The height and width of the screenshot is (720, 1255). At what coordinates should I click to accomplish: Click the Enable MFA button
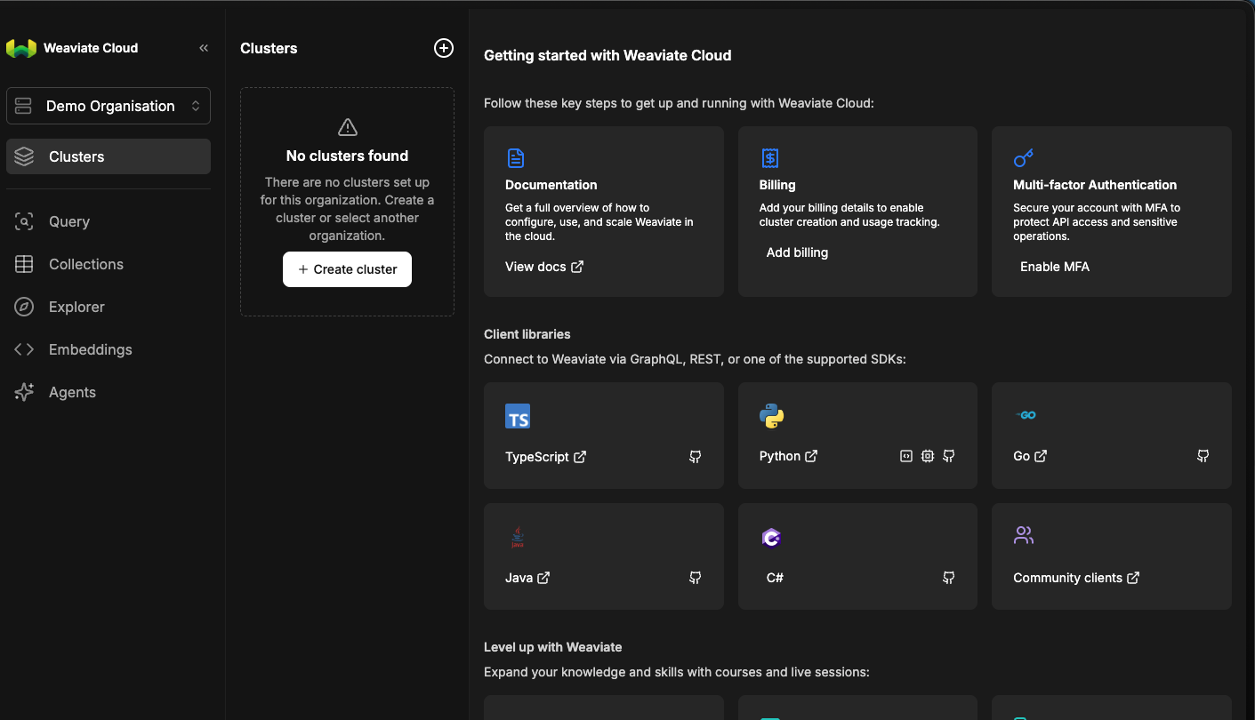tap(1054, 267)
